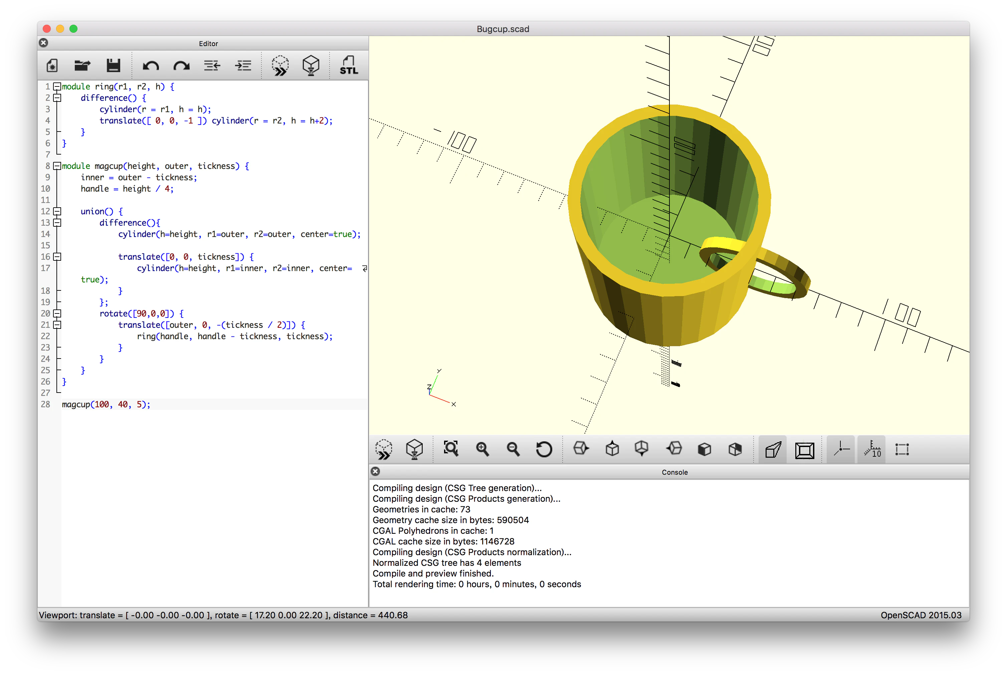The width and height of the screenshot is (1007, 675).
Task: Click the magcup(100, 40, 5) code line
Action: point(106,404)
